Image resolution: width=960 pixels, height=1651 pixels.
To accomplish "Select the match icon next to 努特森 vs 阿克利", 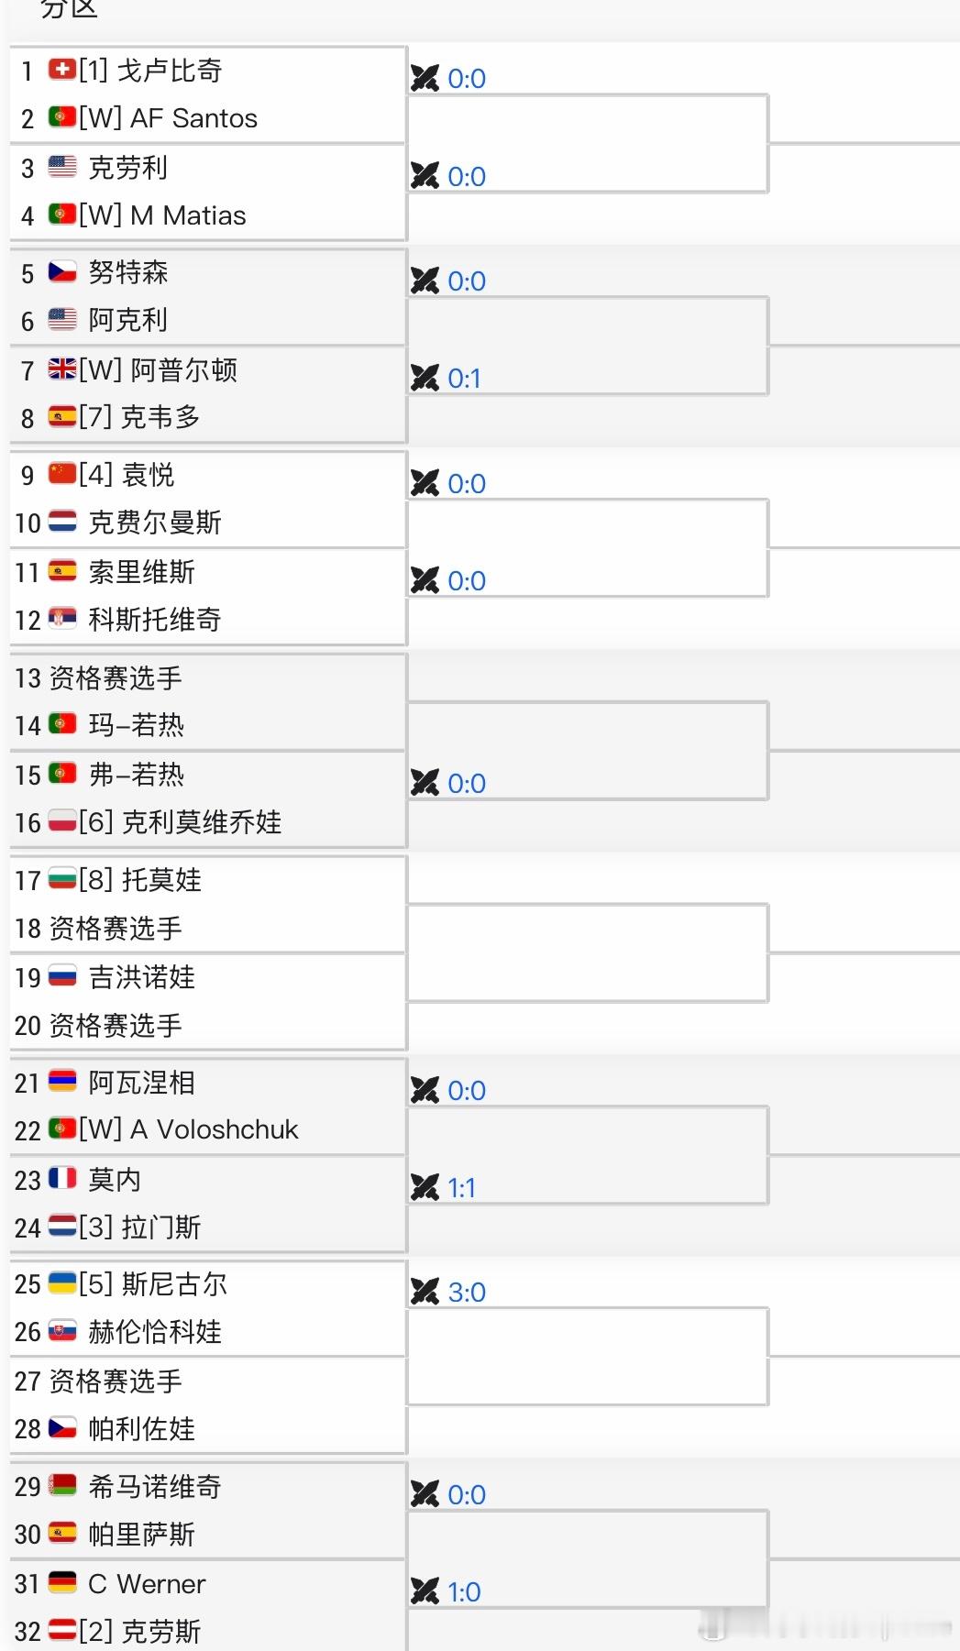I will [426, 281].
